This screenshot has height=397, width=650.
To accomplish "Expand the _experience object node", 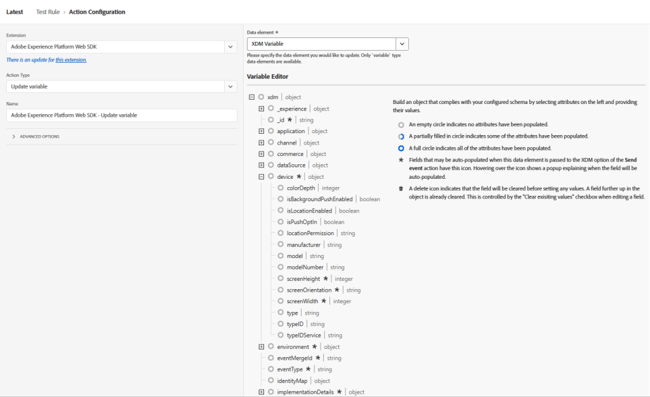I will [261, 108].
